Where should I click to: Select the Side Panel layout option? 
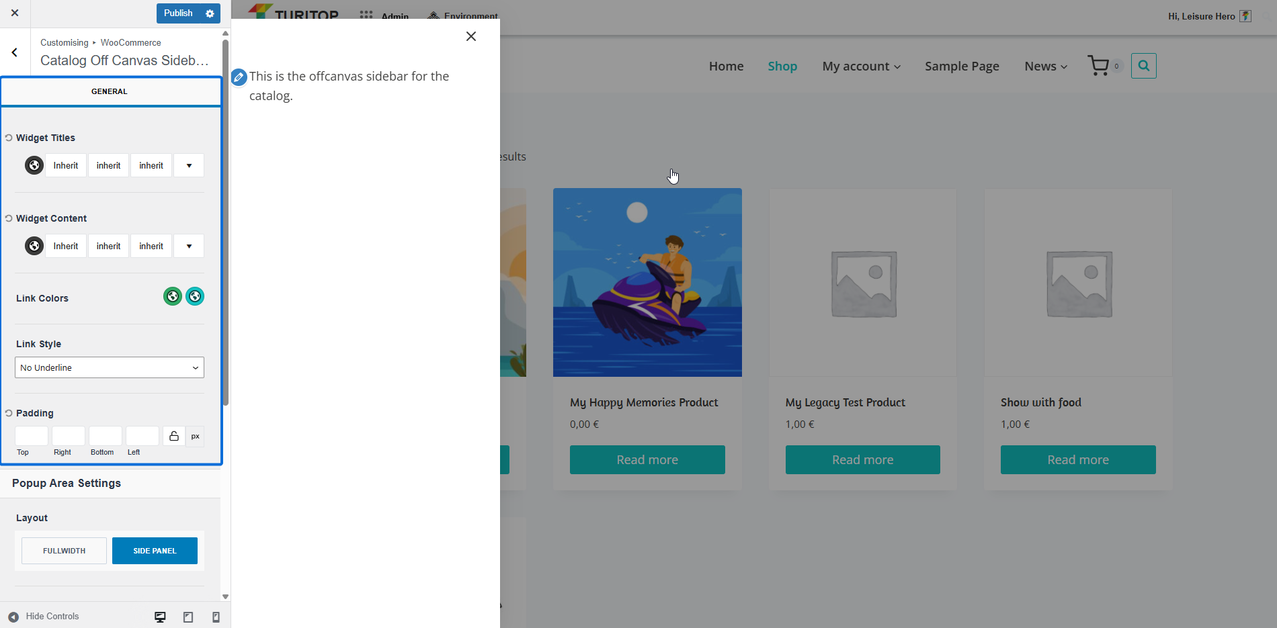click(x=155, y=551)
